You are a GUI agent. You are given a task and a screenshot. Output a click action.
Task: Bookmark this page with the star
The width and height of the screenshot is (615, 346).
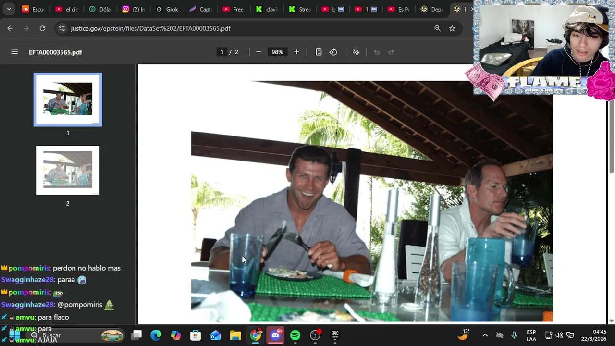pyautogui.click(x=452, y=28)
